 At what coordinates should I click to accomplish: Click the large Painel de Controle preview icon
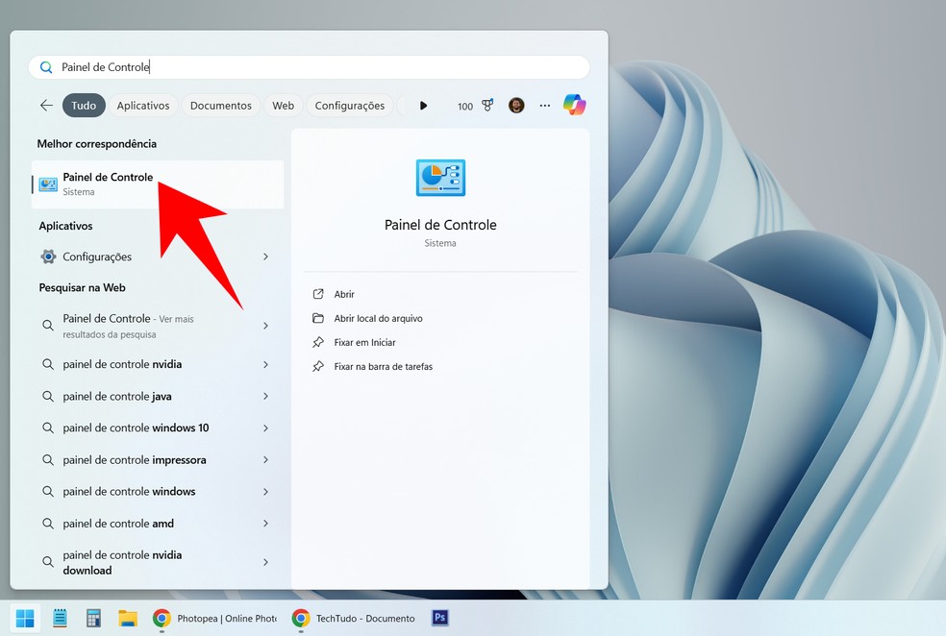(440, 178)
